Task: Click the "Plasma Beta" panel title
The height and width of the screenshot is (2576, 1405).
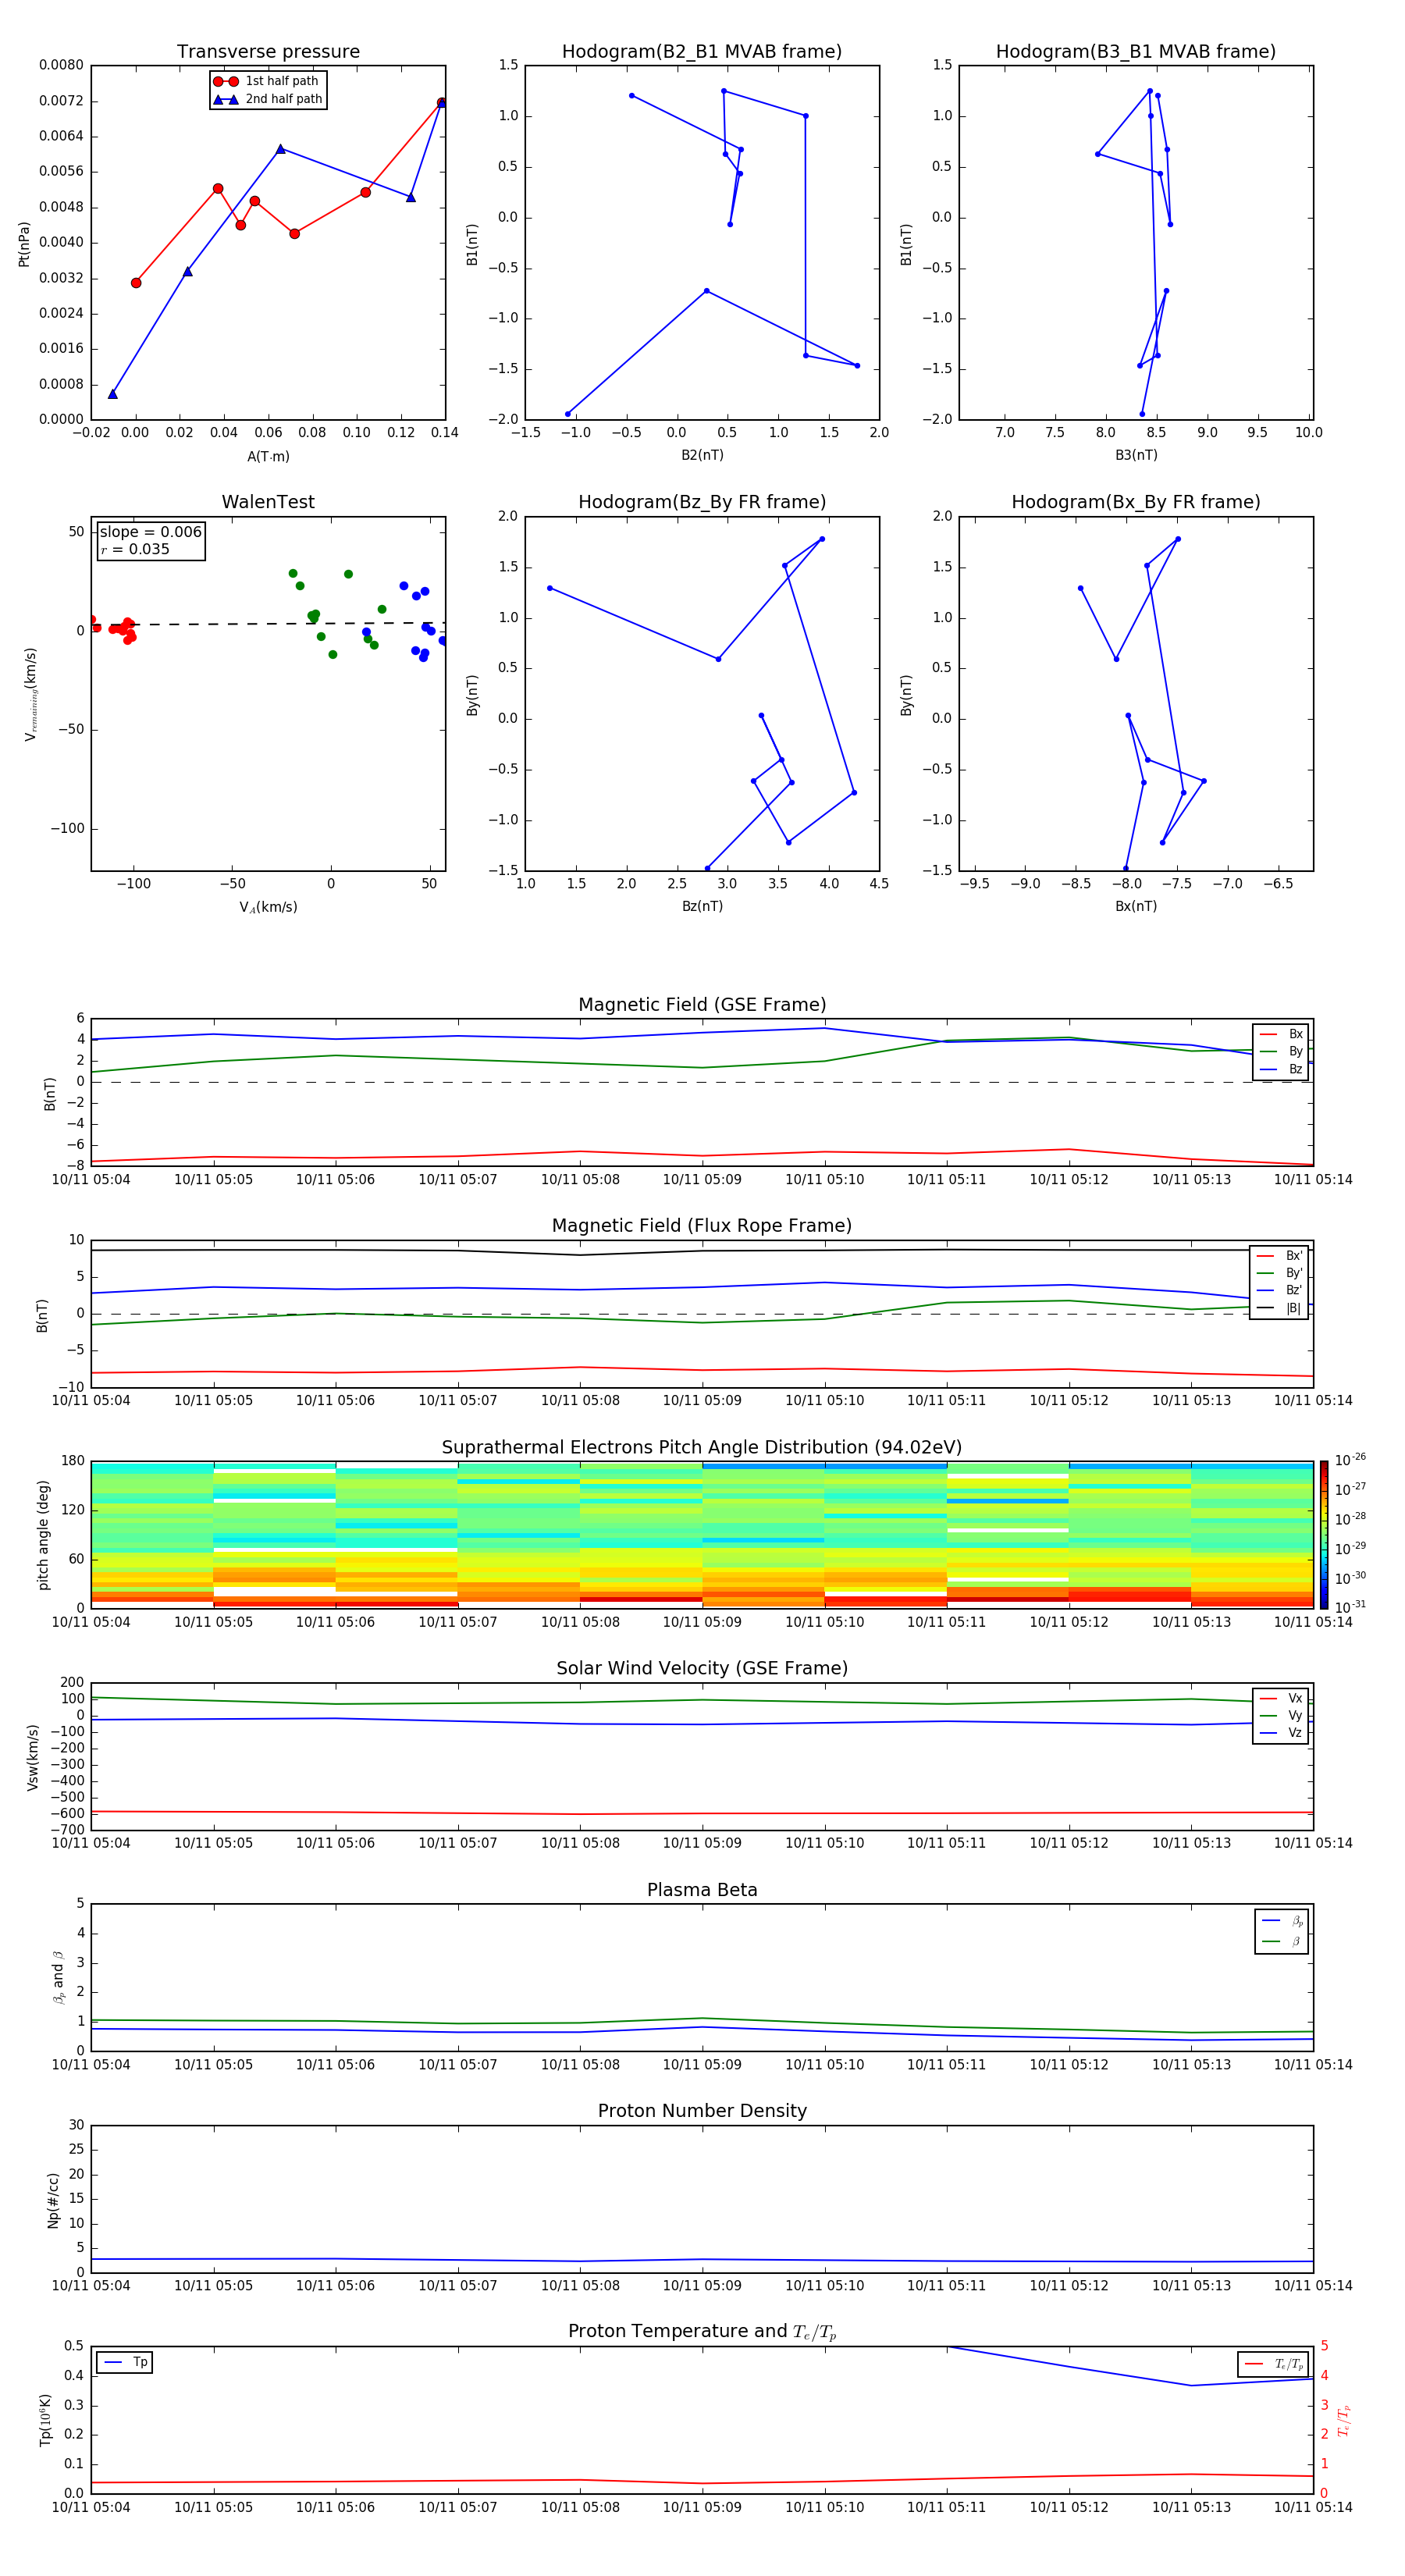Action: click(x=702, y=1891)
